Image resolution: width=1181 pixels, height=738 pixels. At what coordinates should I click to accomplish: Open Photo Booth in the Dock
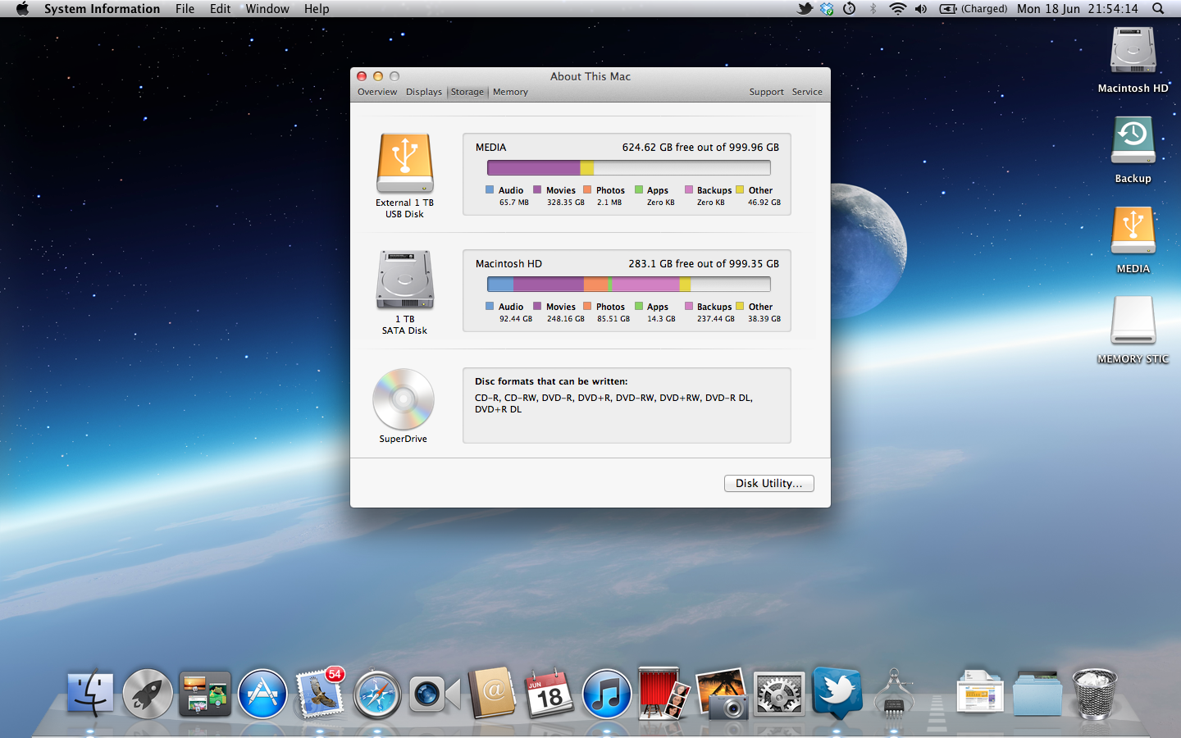click(664, 694)
